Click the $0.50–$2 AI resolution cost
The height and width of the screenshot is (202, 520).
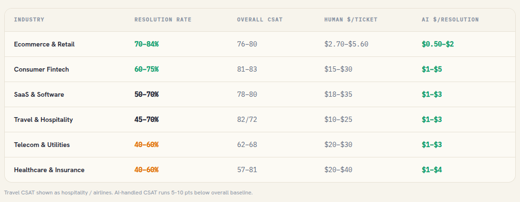(x=437, y=44)
